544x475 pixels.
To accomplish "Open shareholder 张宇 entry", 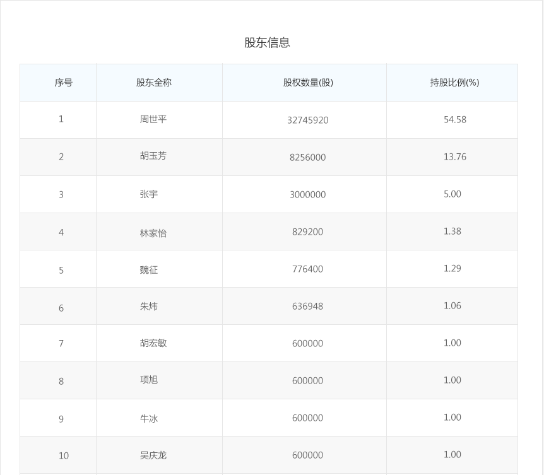I will (x=149, y=194).
